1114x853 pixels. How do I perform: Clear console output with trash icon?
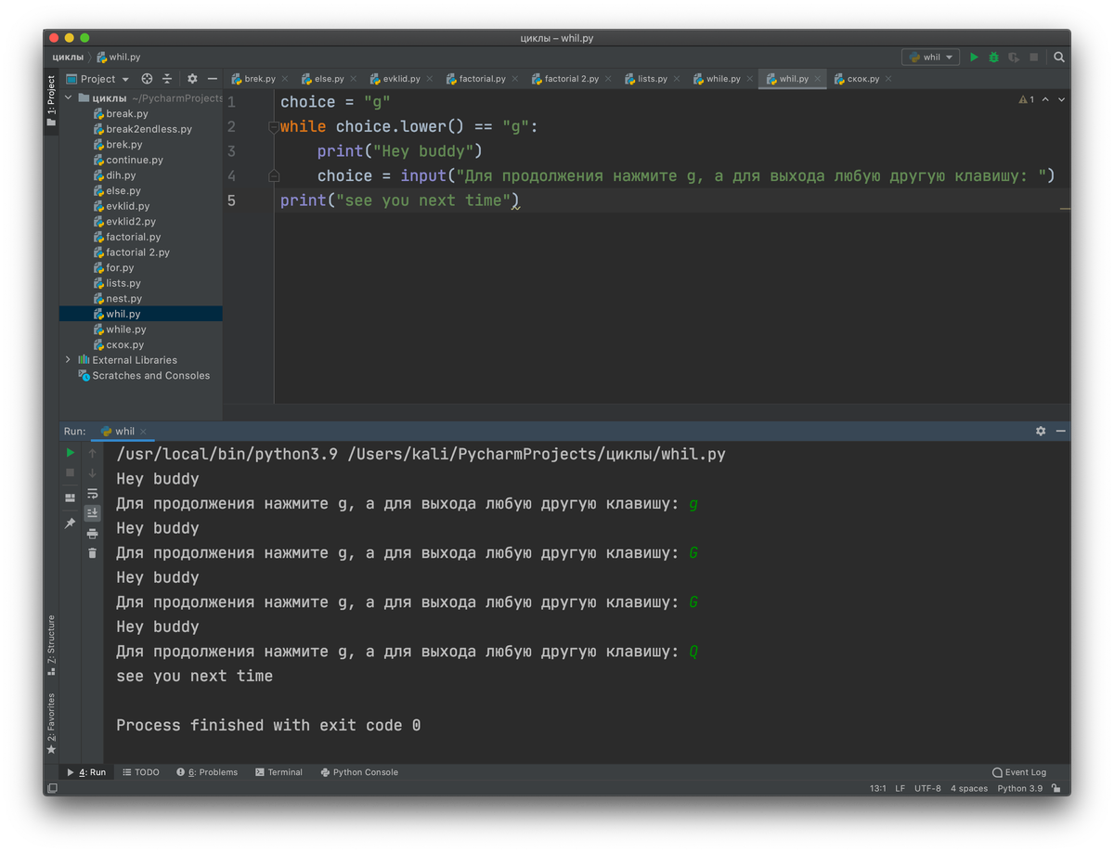coord(92,553)
